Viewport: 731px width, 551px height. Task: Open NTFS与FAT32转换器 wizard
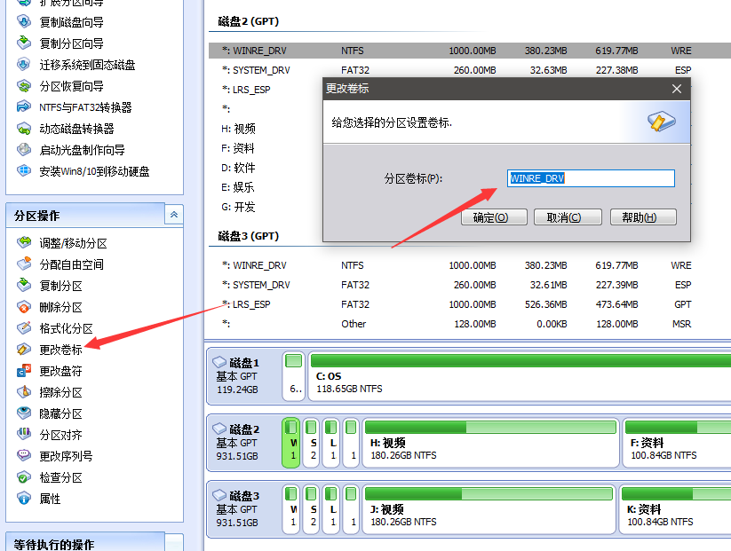(85, 107)
